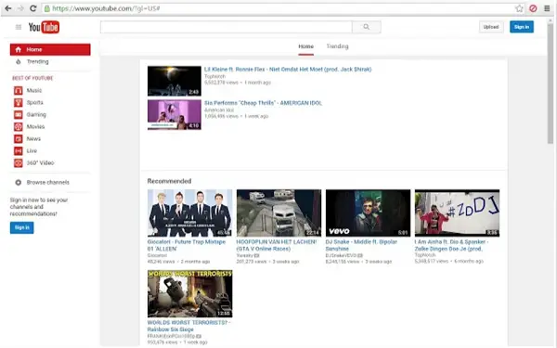Open the Sia Performs "Cheap Thrills" video link
The height and width of the screenshot is (348, 557).
[x=263, y=103]
